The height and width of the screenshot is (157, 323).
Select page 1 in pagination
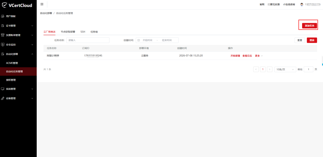coord(263,69)
